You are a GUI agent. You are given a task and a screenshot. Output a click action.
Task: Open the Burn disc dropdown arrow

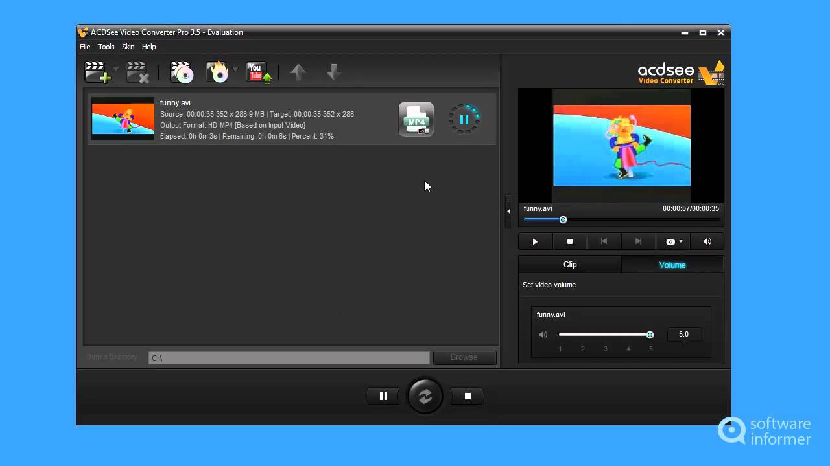(x=235, y=69)
